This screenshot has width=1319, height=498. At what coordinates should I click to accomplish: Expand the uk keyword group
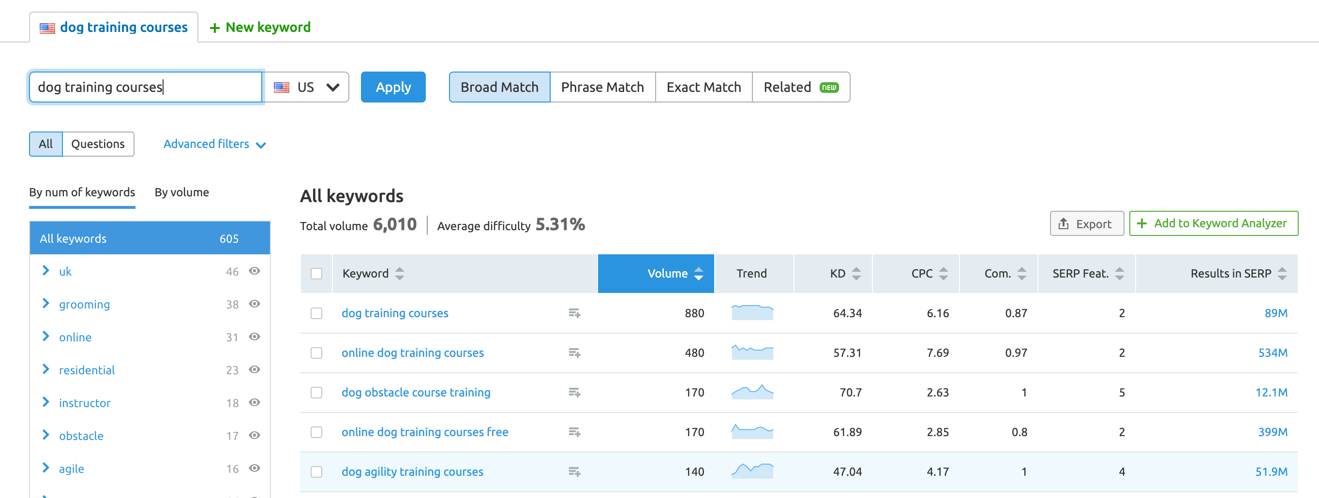[x=46, y=271]
